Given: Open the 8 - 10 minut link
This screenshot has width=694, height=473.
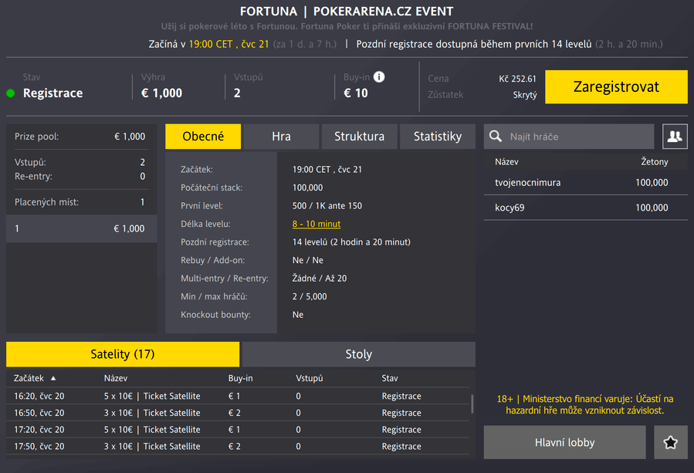Looking at the screenshot, I should (x=317, y=224).
